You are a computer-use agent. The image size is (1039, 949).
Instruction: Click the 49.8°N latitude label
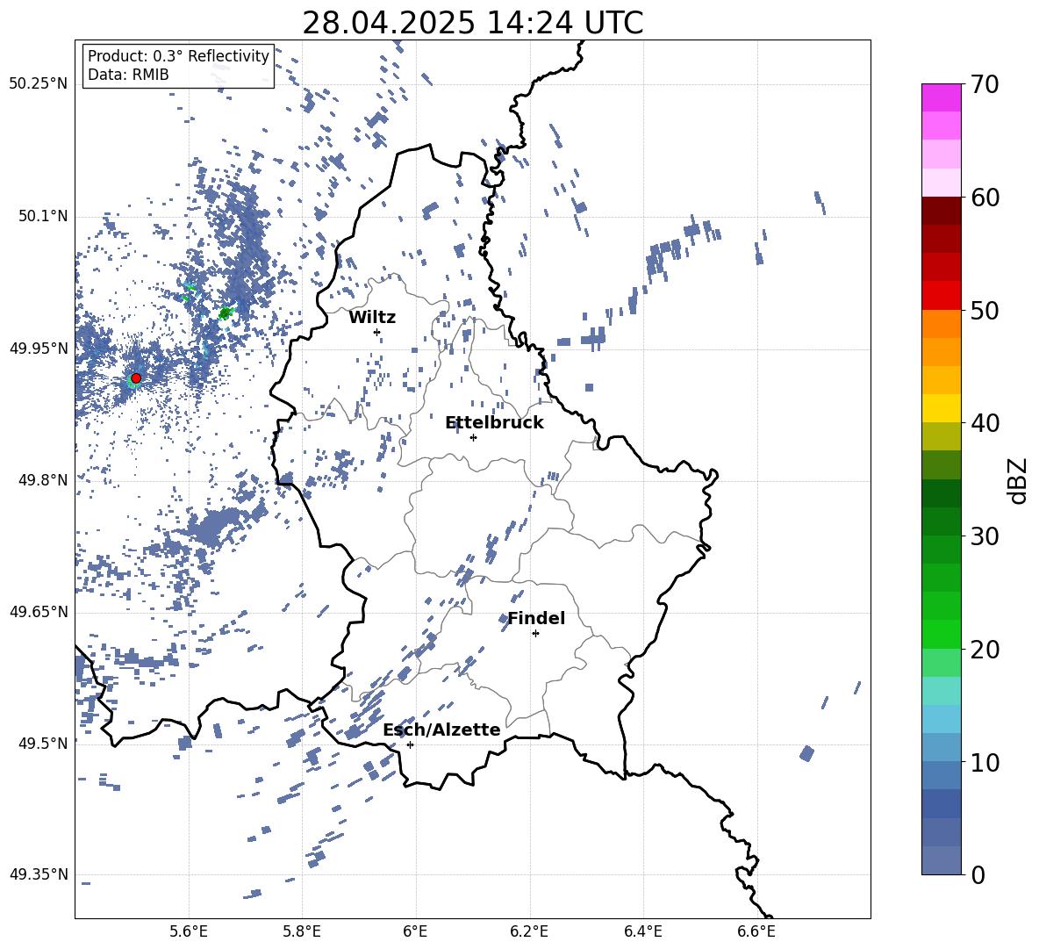click(x=42, y=480)
